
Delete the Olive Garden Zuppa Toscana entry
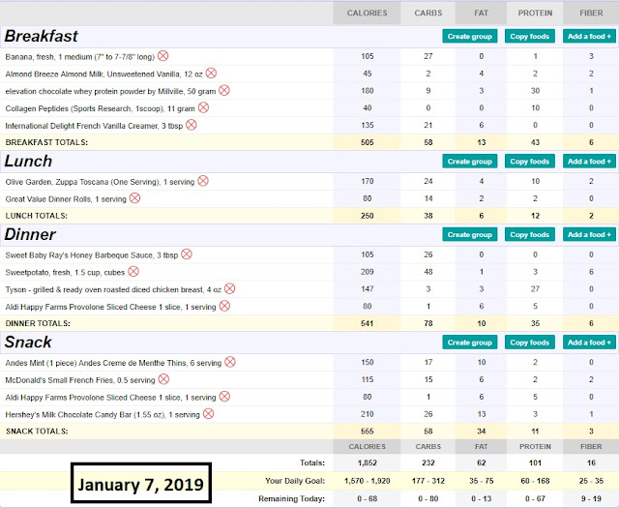pyautogui.click(x=203, y=181)
